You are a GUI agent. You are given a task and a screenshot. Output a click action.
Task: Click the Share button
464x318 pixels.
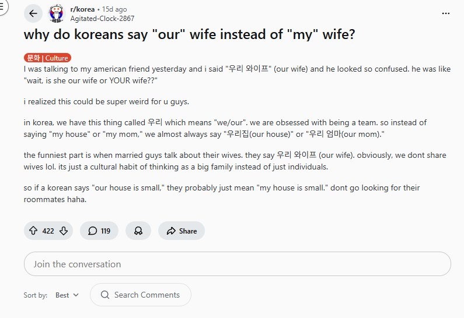click(182, 231)
